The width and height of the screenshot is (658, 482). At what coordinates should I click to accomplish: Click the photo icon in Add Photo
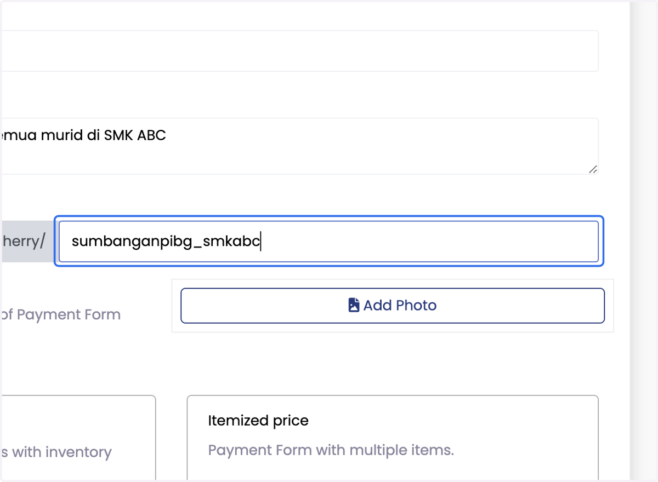tap(354, 305)
